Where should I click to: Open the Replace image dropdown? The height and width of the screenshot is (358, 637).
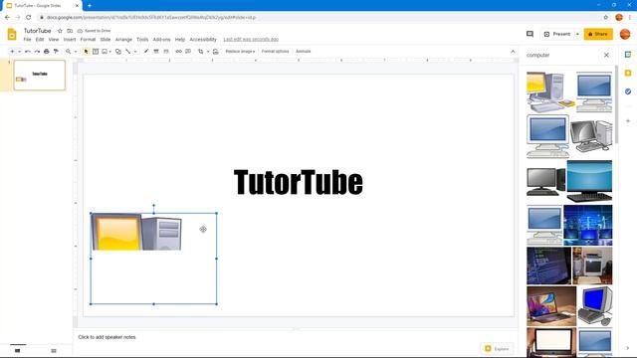tap(240, 52)
